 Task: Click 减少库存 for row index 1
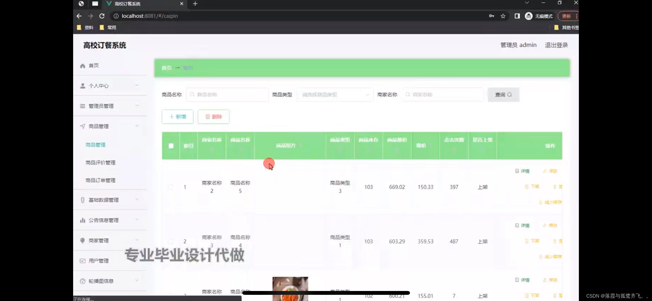(x=551, y=202)
